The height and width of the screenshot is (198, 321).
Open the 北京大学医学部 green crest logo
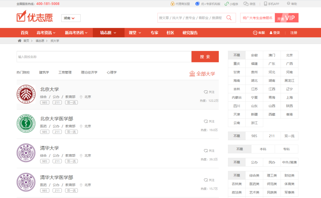(26, 123)
